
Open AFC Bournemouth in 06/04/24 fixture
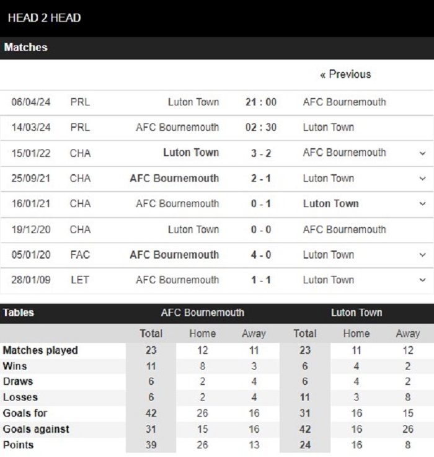point(344,102)
